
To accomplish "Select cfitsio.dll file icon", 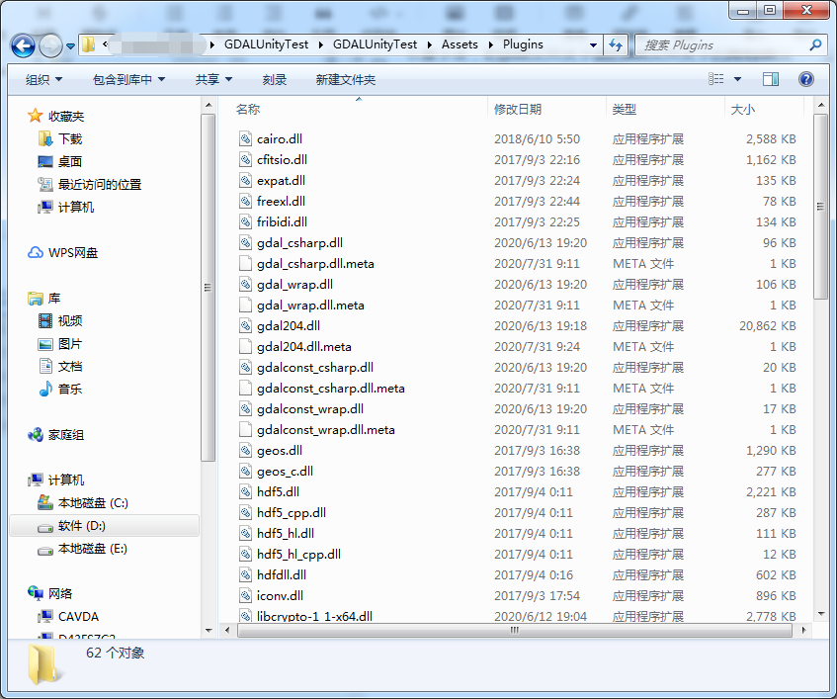I will [245, 159].
